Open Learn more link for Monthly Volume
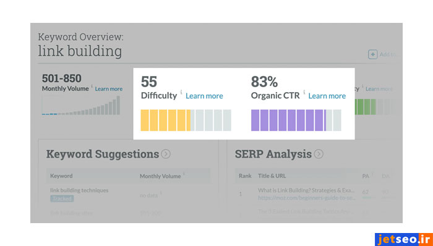 point(109,89)
